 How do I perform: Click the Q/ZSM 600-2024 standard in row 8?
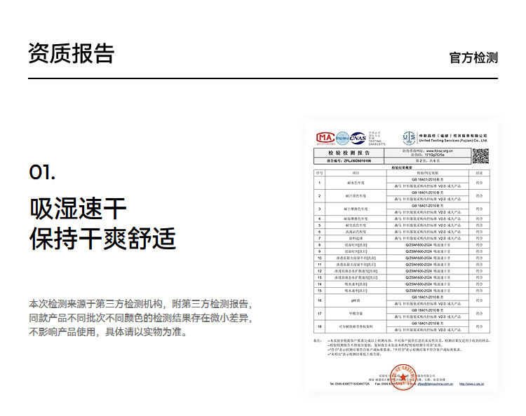[x=427, y=245]
